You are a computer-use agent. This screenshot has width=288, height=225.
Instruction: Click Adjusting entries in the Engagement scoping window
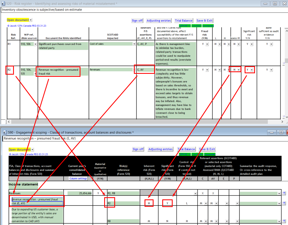tap(160, 149)
